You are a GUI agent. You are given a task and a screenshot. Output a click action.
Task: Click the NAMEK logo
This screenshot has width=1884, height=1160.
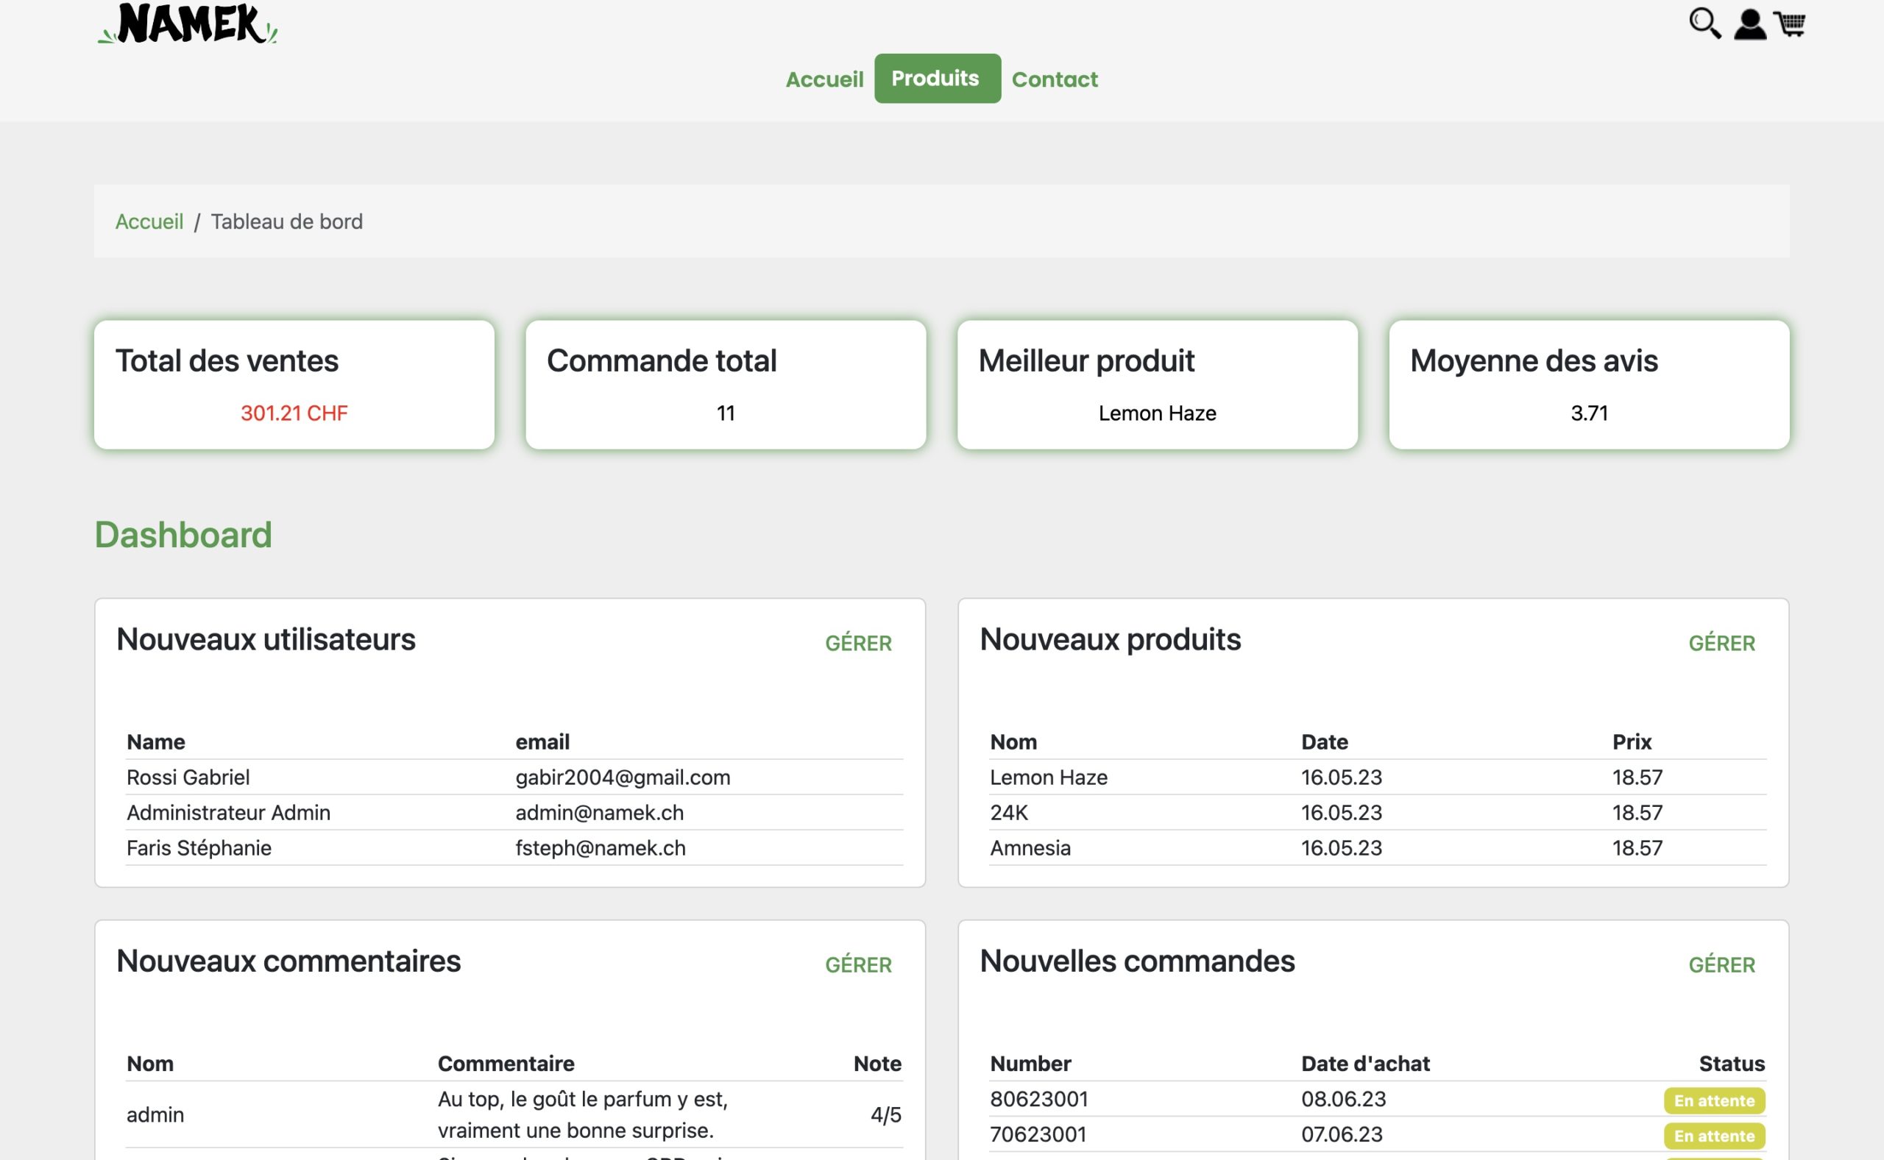click(x=188, y=24)
